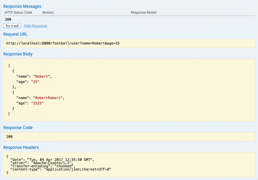Screen dimensions: 258x180
Task: Click the Response Headers heading
Action: pyautogui.click(x=21, y=147)
